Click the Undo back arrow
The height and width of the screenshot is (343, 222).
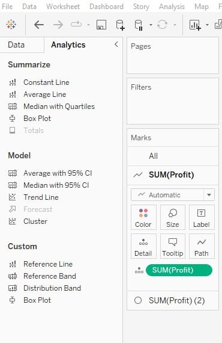click(x=39, y=25)
